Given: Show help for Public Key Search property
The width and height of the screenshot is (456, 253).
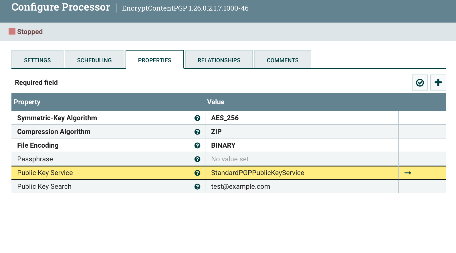Looking at the screenshot, I should (x=197, y=186).
